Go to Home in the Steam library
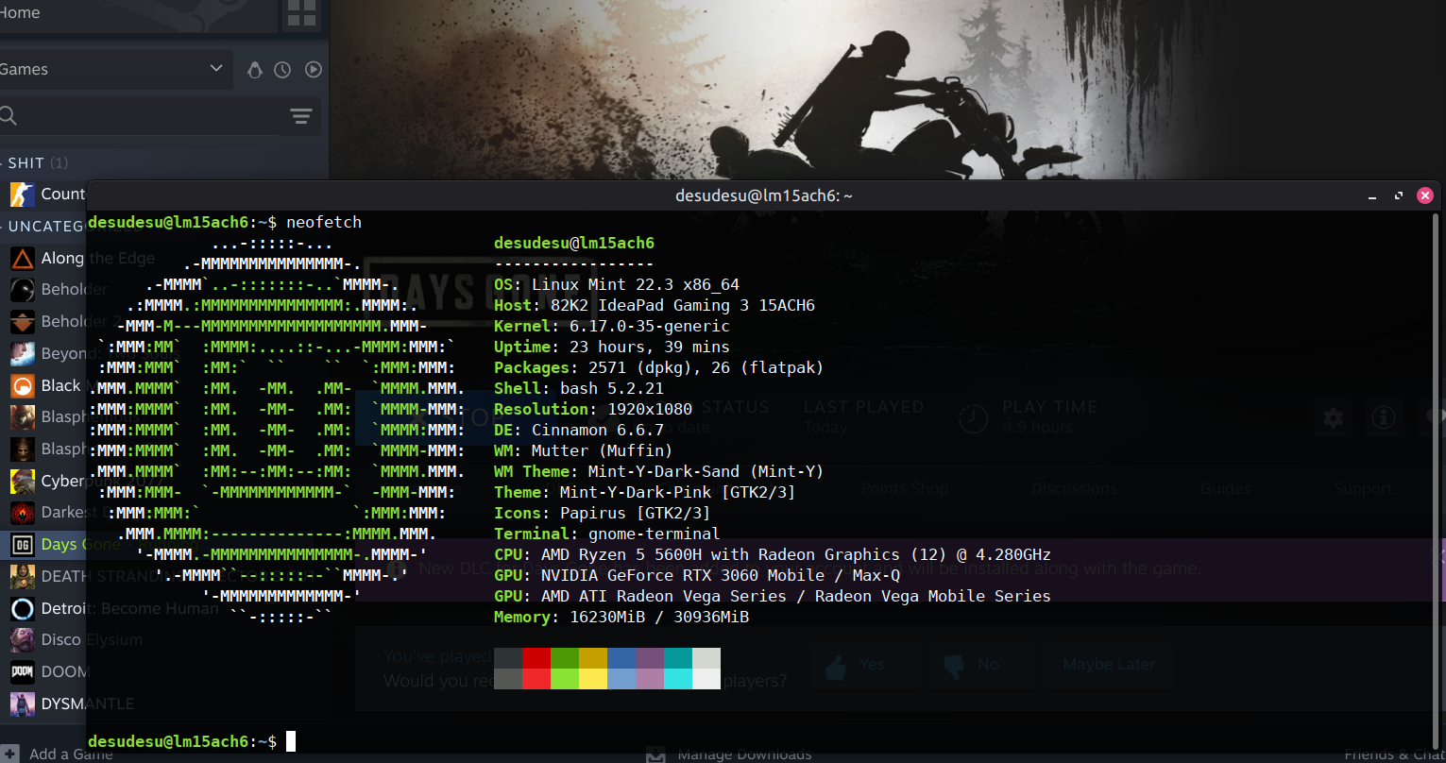1446x763 pixels. pyautogui.click(x=20, y=12)
